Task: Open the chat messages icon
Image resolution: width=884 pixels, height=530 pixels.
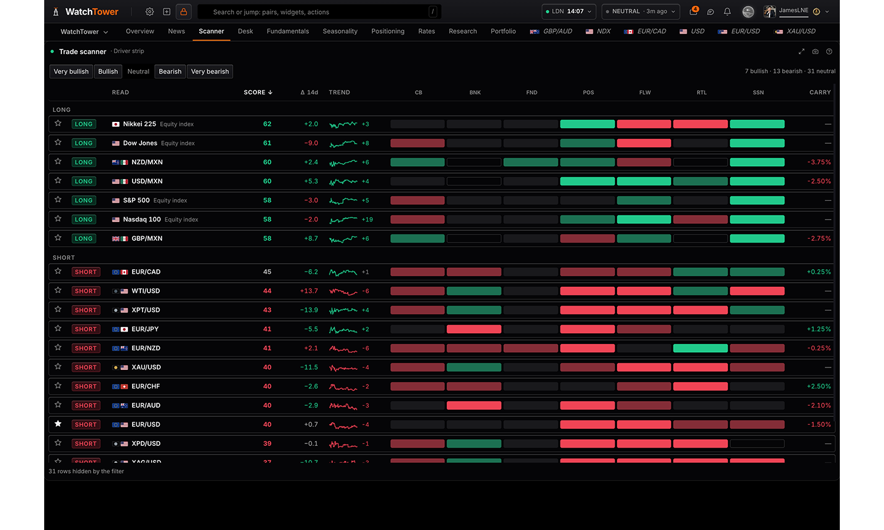Action: point(711,12)
